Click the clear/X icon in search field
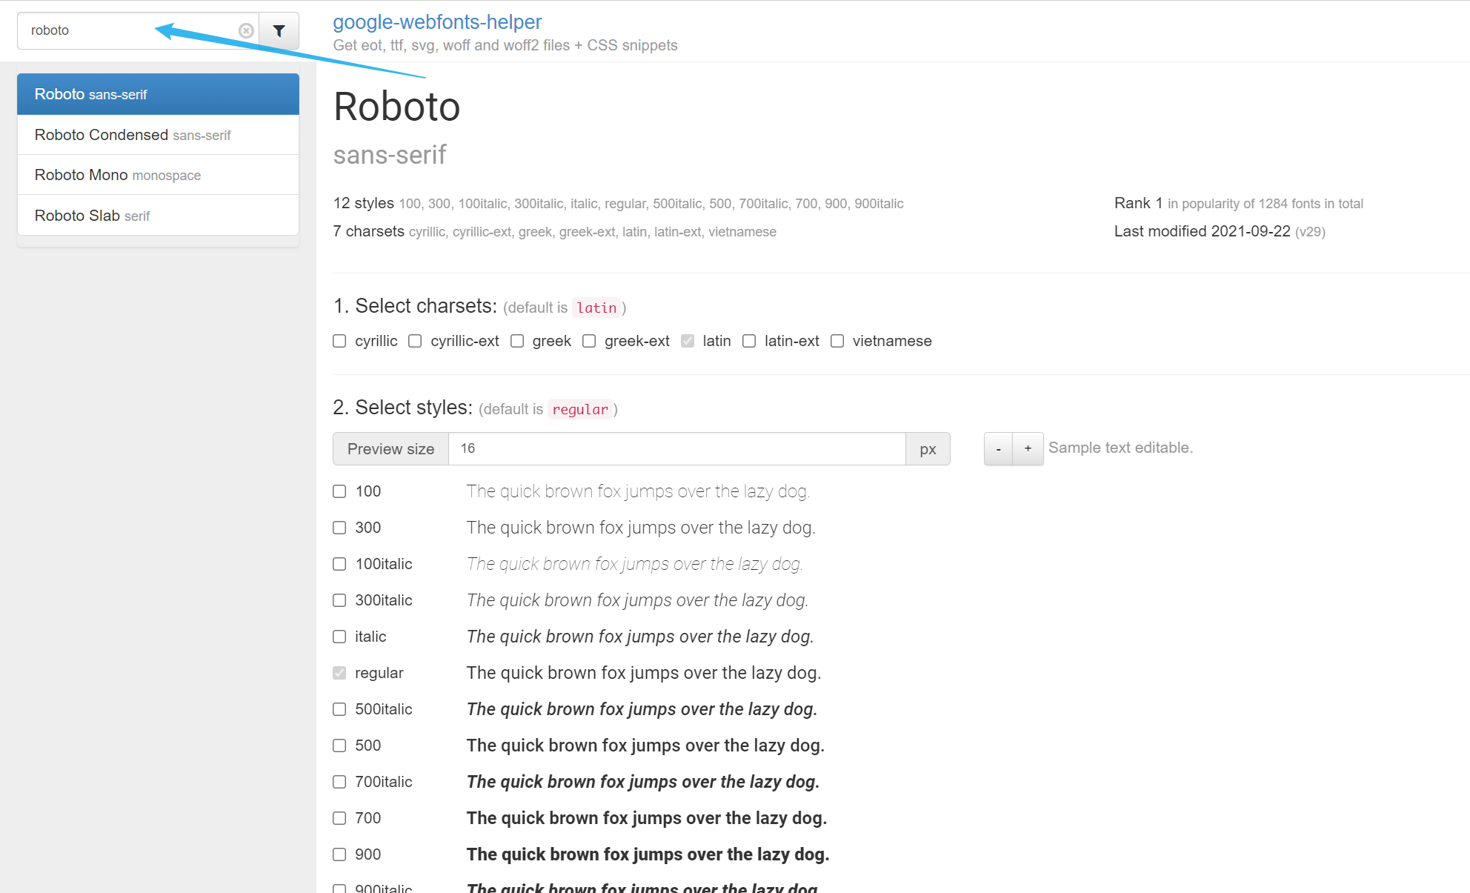The height and width of the screenshot is (893, 1470). tap(246, 28)
